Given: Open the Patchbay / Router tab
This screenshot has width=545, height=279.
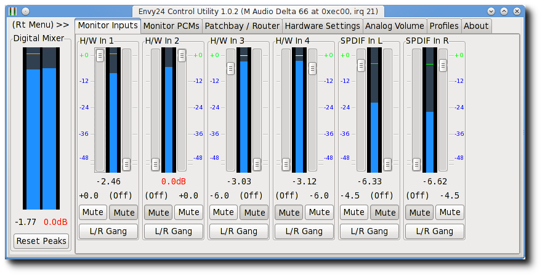Looking at the screenshot, I should [x=242, y=26].
